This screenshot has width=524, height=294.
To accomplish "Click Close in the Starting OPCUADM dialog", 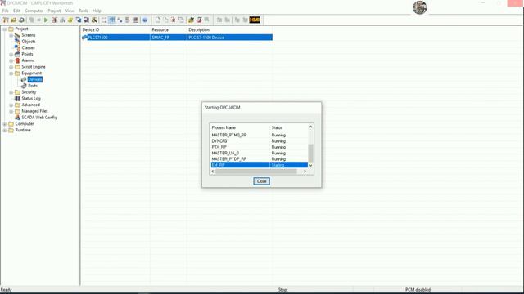I will point(261,181).
